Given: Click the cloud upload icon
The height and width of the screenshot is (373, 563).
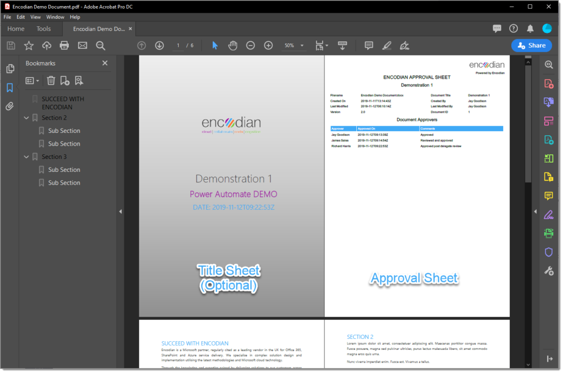Looking at the screenshot, I should point(47,46).
